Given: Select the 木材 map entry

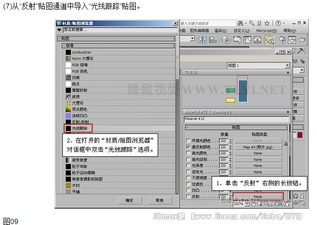Looking at the screenshot, I should click(x=120, y=185).
